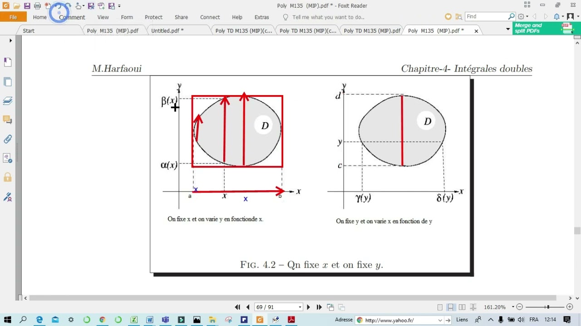This screenshot has height=326, width=581.
Task: Click the heart favorite icon near Find
Action: pyautogui.click(x=448, y=17)
